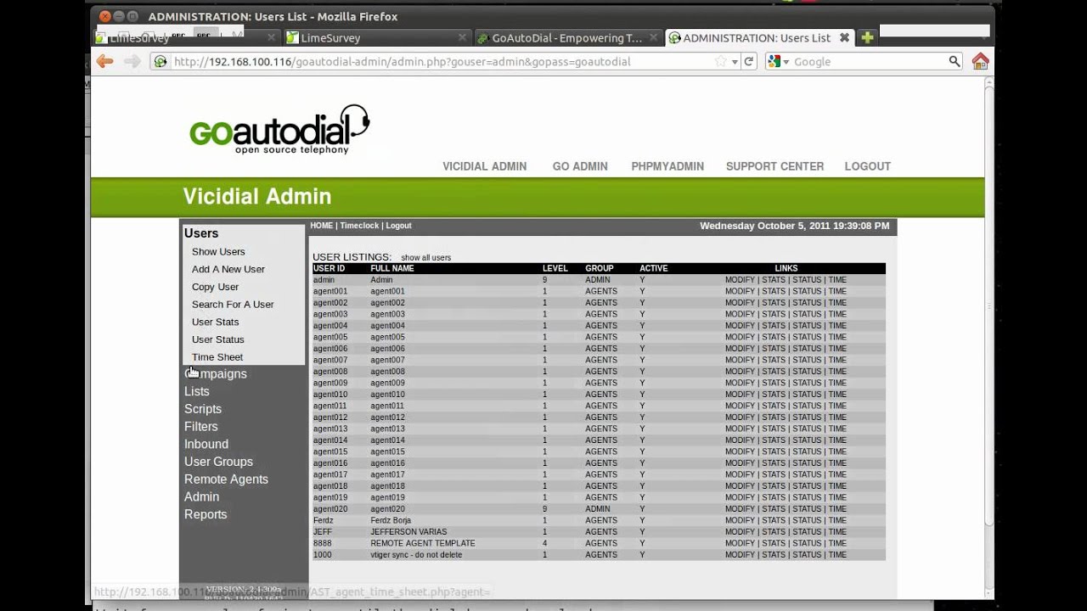
Task: Open the Admin section in sidebar
Action: 201,496
